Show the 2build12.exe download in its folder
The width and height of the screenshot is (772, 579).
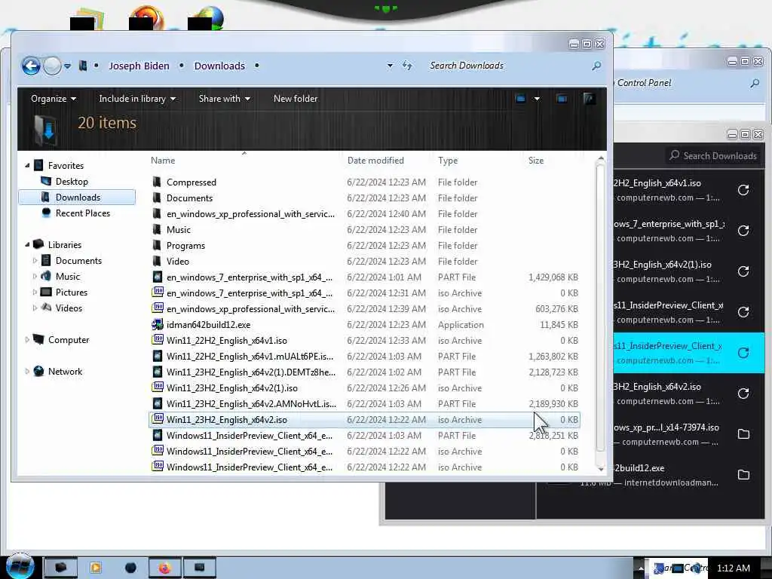743,475
